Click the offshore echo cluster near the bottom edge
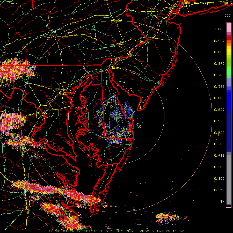Image resolution: width=233 pixels, height=233 pixels. coord(167,217)
